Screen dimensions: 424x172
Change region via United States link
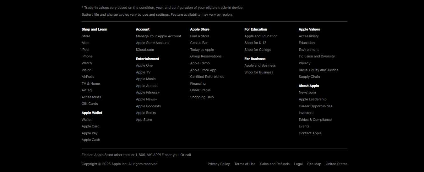[336, 164]
